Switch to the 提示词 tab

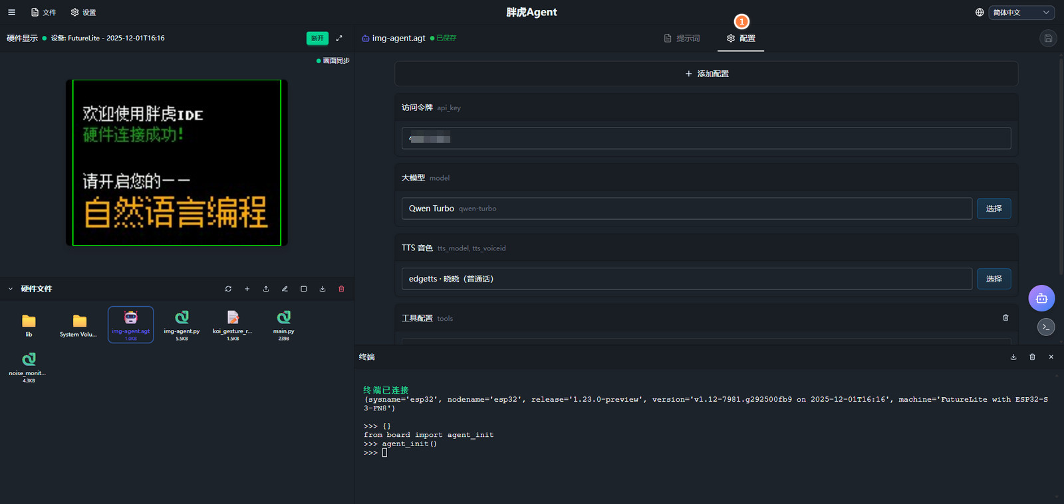pos(682,39)
